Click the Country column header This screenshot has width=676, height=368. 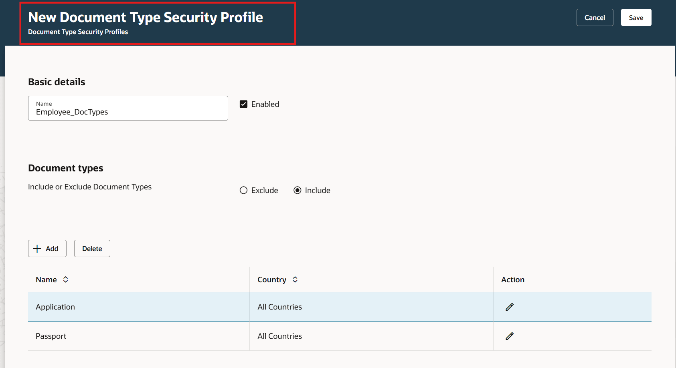(272, 280)
